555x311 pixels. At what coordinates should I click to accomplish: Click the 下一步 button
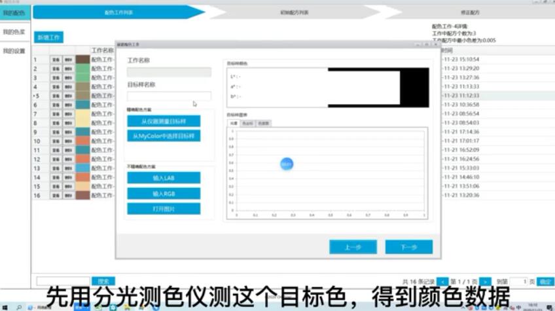pos(409,247)
